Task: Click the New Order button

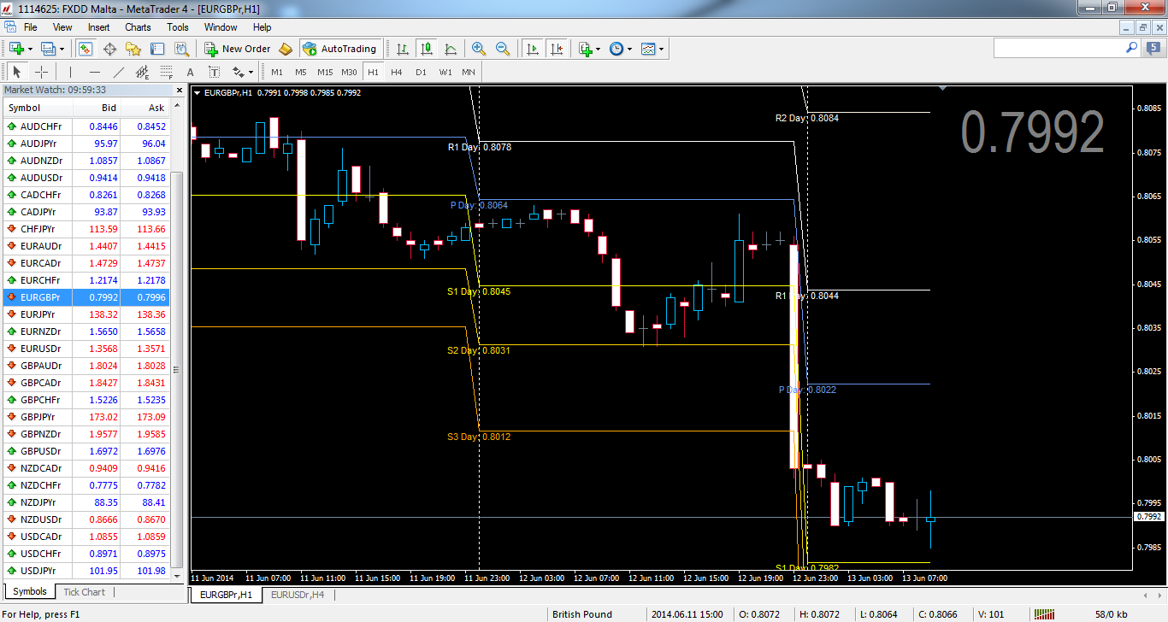Action: tap(238, 49)
